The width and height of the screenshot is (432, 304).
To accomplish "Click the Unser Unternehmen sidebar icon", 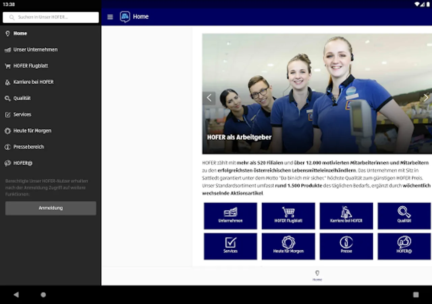I will [x=7, y=50].
